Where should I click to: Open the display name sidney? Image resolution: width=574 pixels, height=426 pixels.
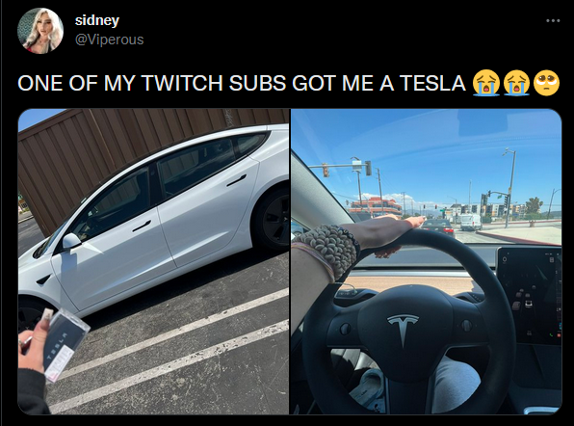click(97, 20)
